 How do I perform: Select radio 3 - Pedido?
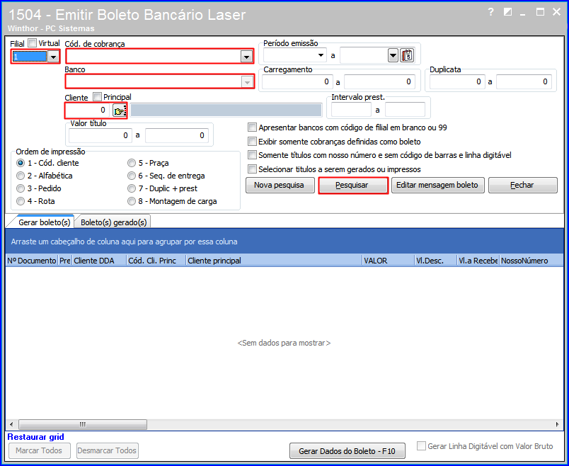tap(21, 188)
